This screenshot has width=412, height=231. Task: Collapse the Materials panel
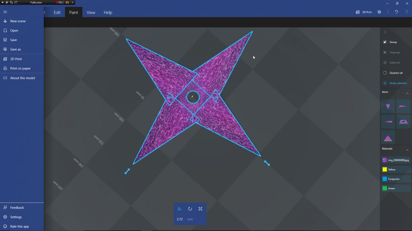point(407,150)
